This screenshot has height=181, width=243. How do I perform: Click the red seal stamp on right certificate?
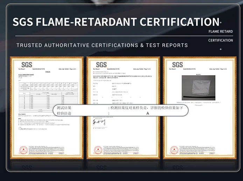(174, 150)
